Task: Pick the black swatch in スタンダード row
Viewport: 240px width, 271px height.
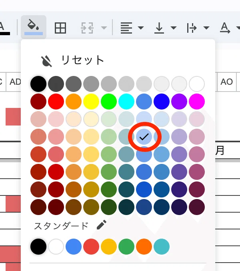Action: [x=38, y=247]
